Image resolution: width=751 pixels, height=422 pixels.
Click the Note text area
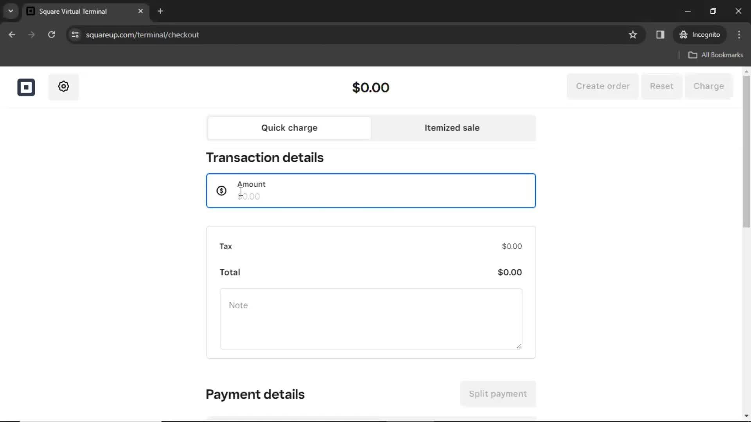click(371, 318)
